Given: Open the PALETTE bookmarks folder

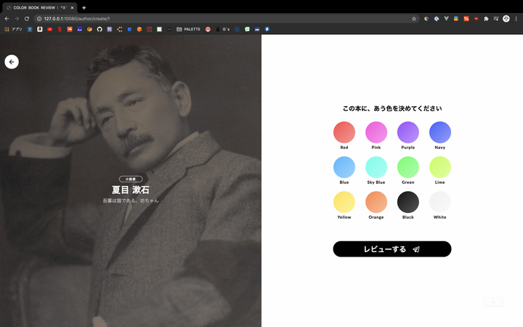Looking at the screenshot, I should tap(188, 29).
